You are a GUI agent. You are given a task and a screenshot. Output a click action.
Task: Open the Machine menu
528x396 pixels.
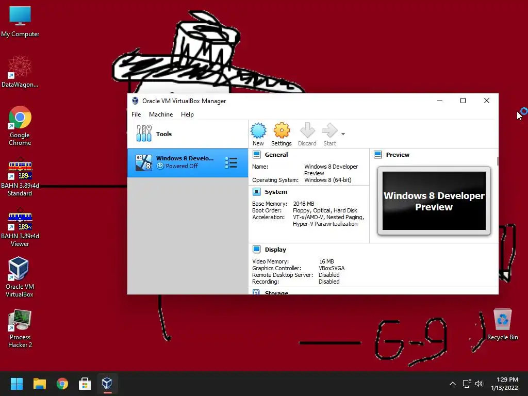pyautogui.click(x=161, y=114)
